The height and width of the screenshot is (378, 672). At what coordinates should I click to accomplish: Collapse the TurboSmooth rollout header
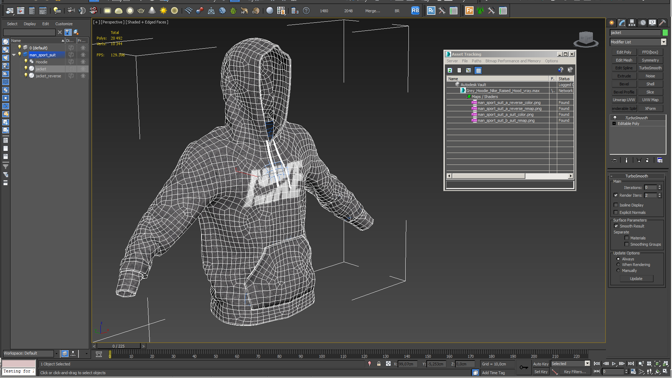[637, 176]
